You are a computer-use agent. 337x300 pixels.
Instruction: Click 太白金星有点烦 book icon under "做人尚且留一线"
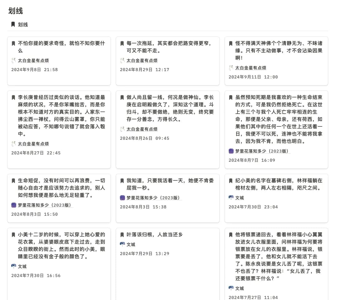click(122, 129)
